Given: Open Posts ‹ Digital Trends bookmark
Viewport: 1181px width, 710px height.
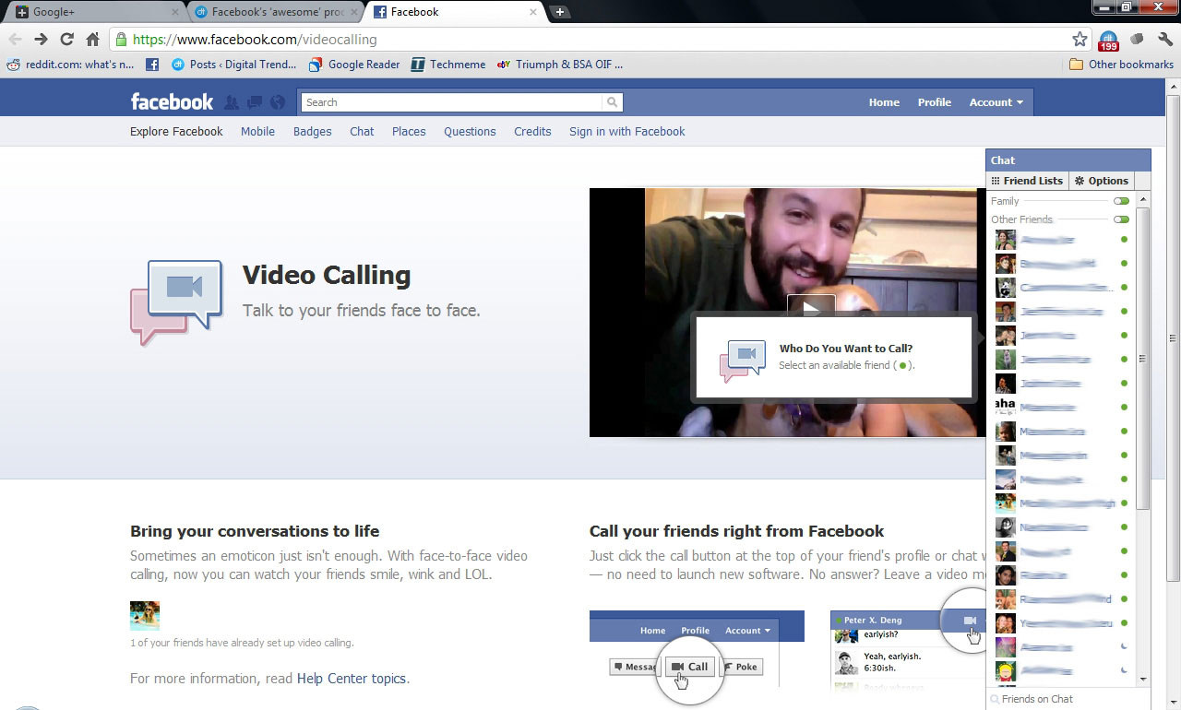Looking at the screenshot, I should 233,65.
